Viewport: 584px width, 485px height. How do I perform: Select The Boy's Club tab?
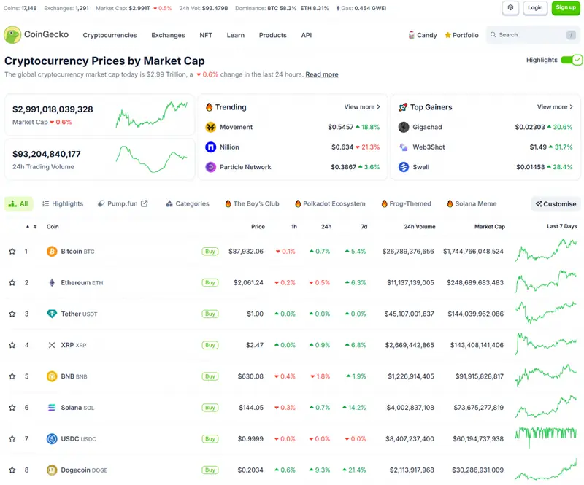point(252,203)
